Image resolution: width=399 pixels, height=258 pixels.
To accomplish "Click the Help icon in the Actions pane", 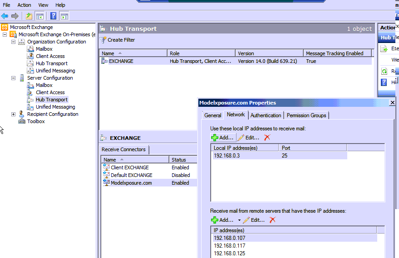I will click(x=384, y=82).
